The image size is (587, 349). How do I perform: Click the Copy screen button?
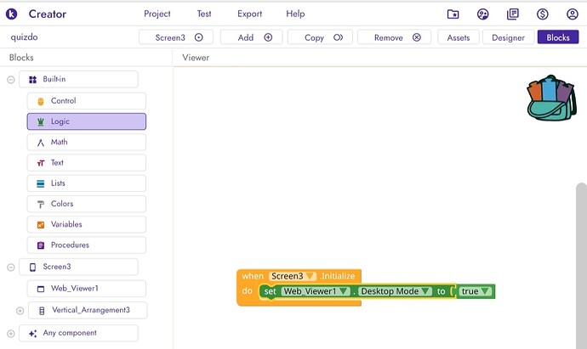click(320, 37)
